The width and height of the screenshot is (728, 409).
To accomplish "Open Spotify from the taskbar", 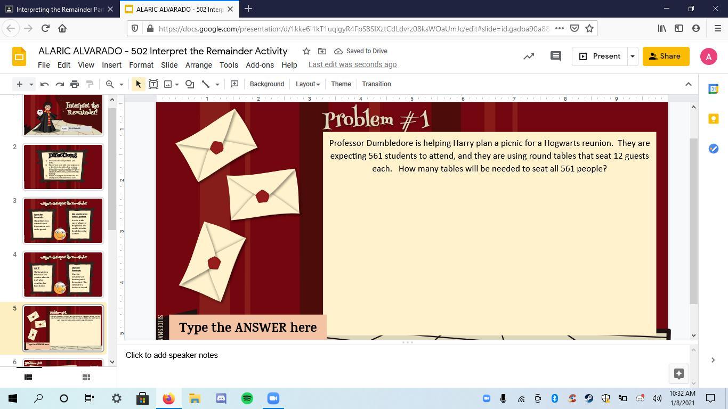I will click(247, 398).
